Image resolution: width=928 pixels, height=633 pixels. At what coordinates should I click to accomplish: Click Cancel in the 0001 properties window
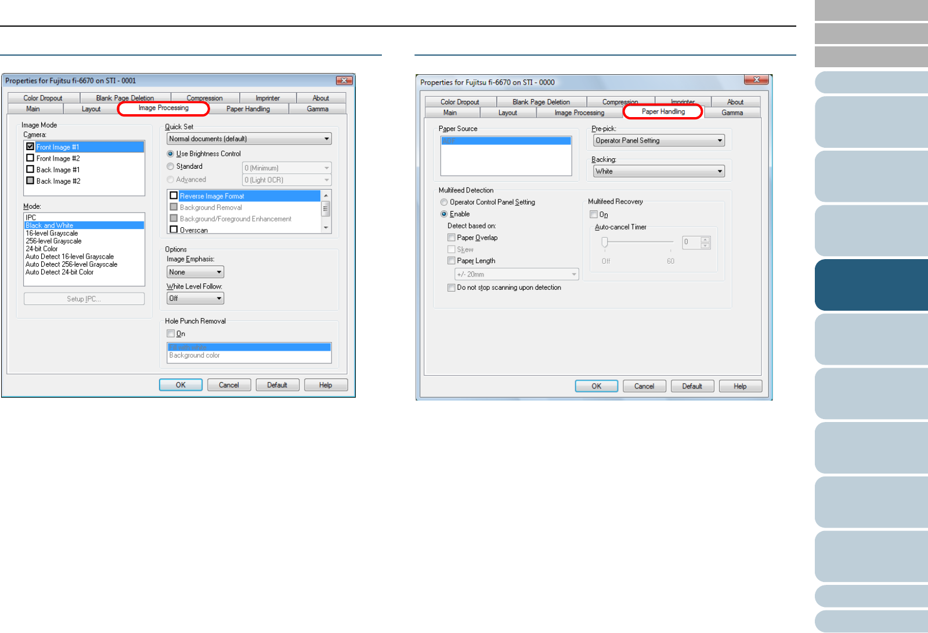(x=229, y=385)
